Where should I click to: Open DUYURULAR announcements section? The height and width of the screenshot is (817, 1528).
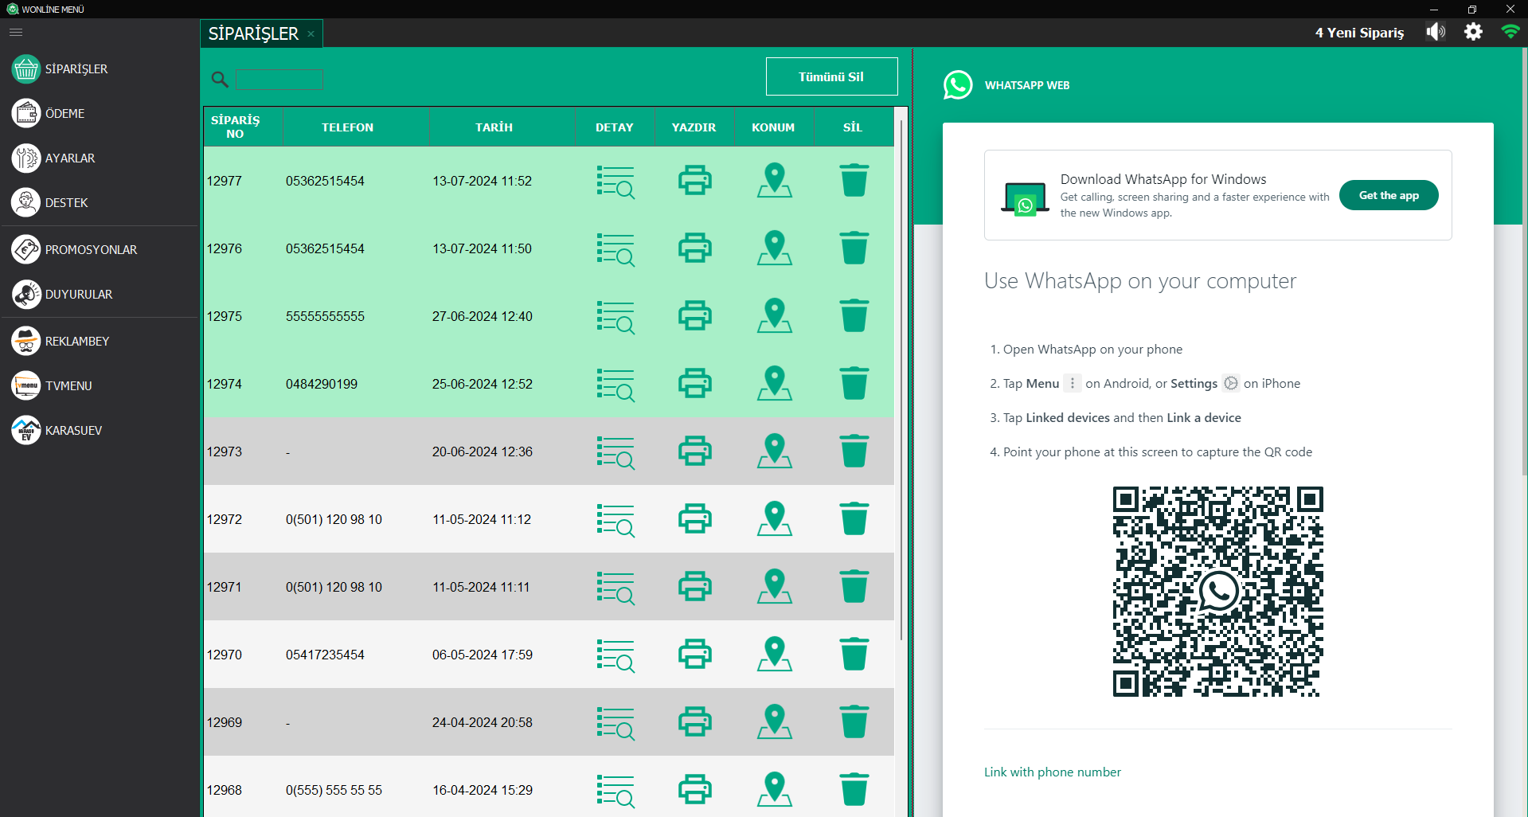coord(63,295)
